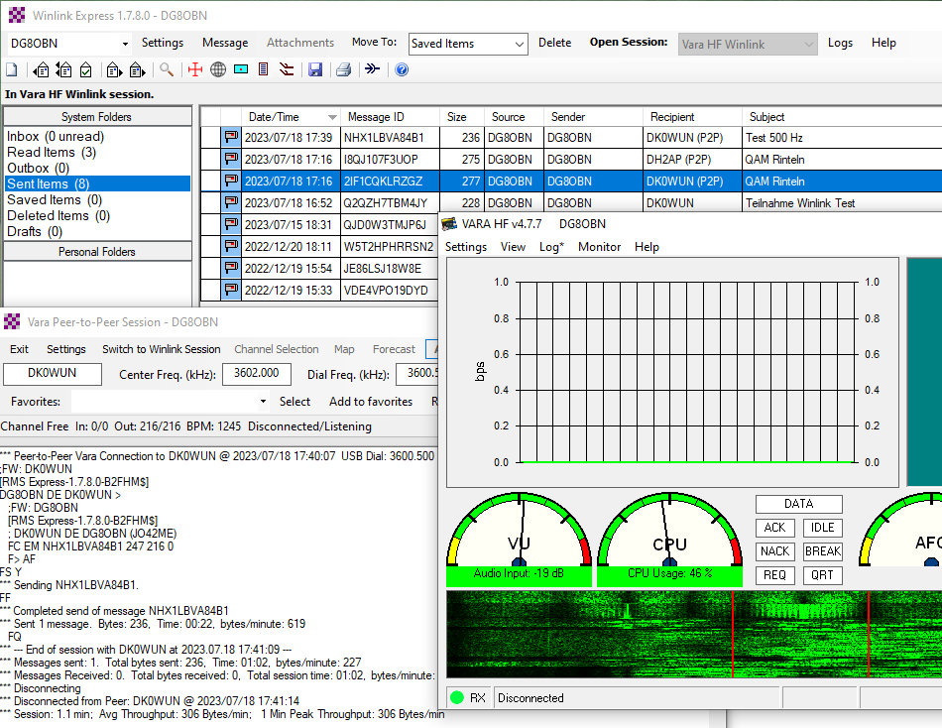Open the VARA HF Settings menu
The width and height of the screenshot is (942, 728).
(x=466, y=247)
